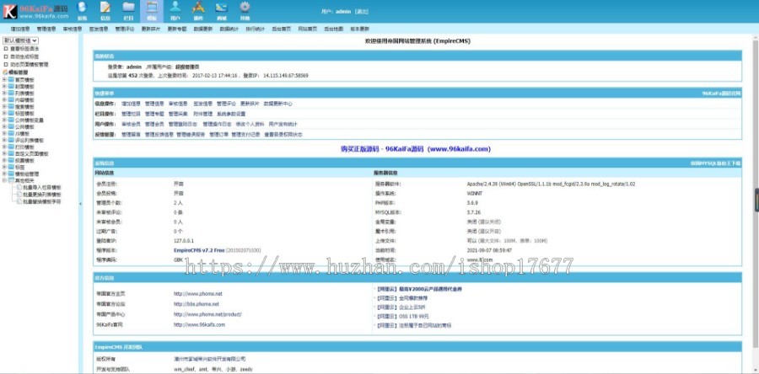Select the highlighted 模板 (Template) icon
The image size is (759, 374).
(152, 8)
